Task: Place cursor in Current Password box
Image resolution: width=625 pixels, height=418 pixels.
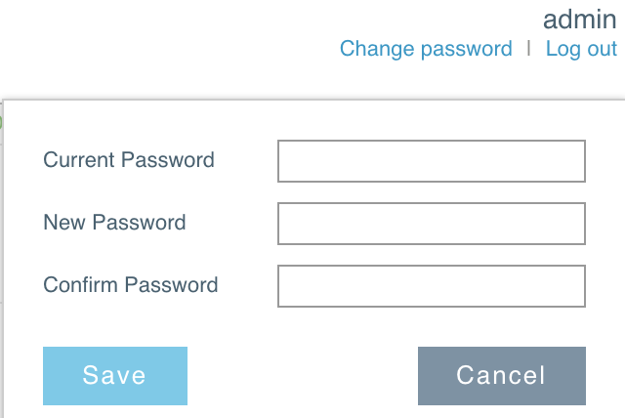Action: (x=432, y=161)
